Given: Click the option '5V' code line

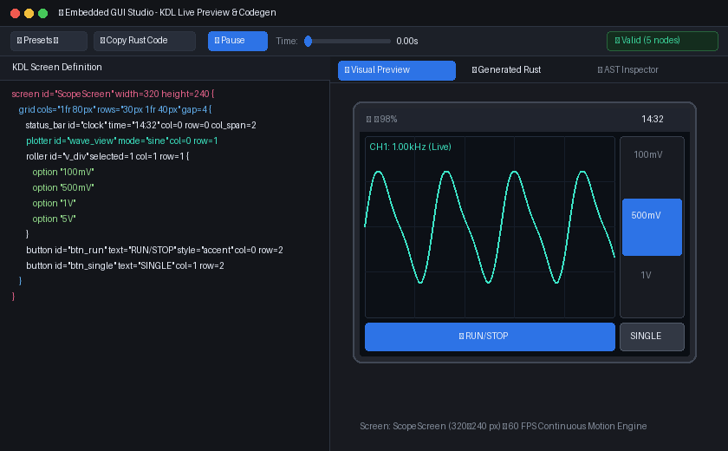Looking at the screenshot, I should coord(54,219).
